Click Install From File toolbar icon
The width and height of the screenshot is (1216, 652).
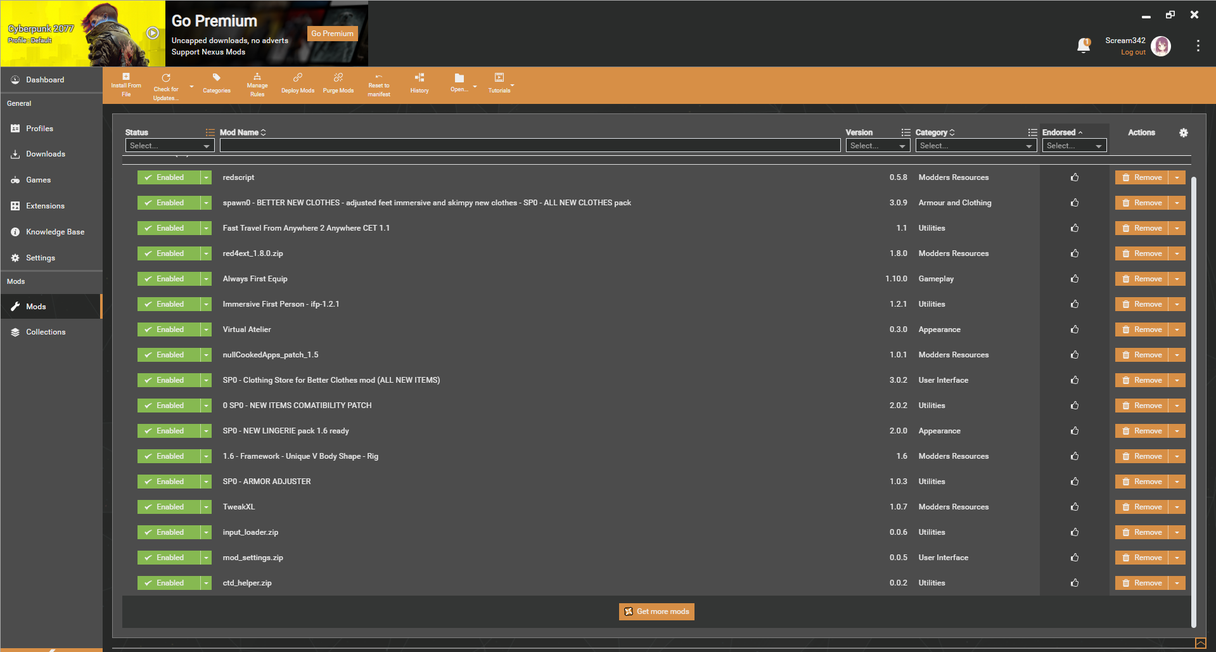[126, 86]
